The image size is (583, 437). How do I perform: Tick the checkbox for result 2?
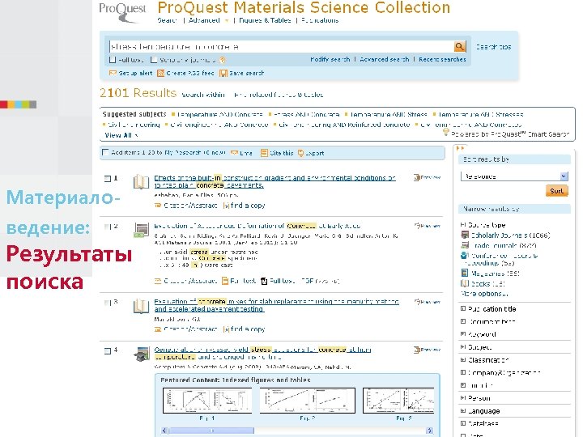pyautogui.click(x=108, y=227)
